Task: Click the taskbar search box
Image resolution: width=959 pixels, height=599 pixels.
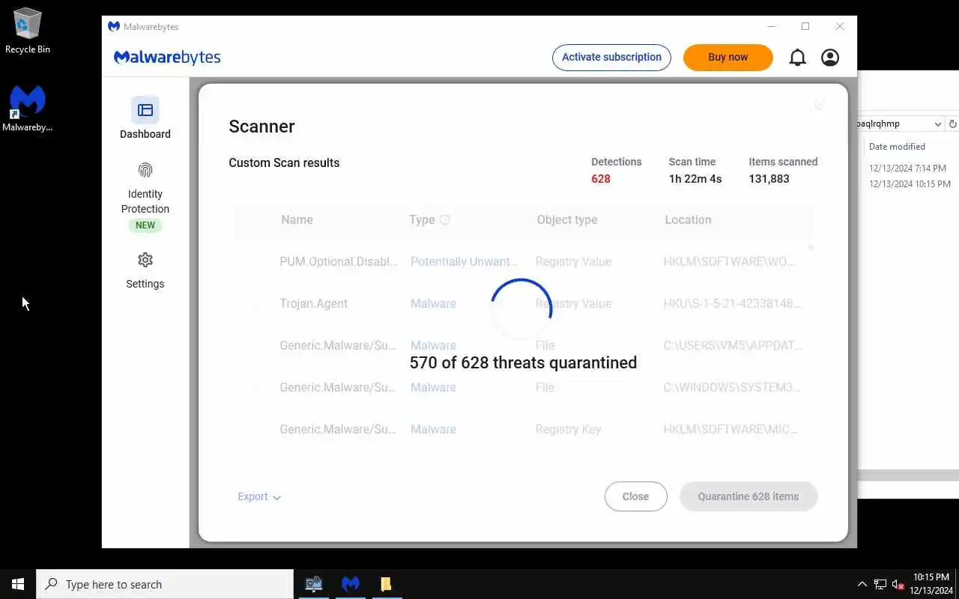Action: [x=165, y=584]
